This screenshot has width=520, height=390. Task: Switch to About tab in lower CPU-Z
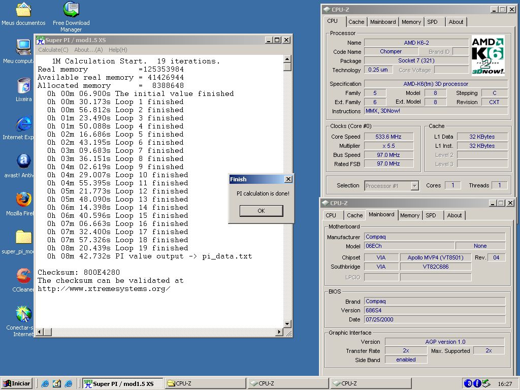tap(454, 215)
